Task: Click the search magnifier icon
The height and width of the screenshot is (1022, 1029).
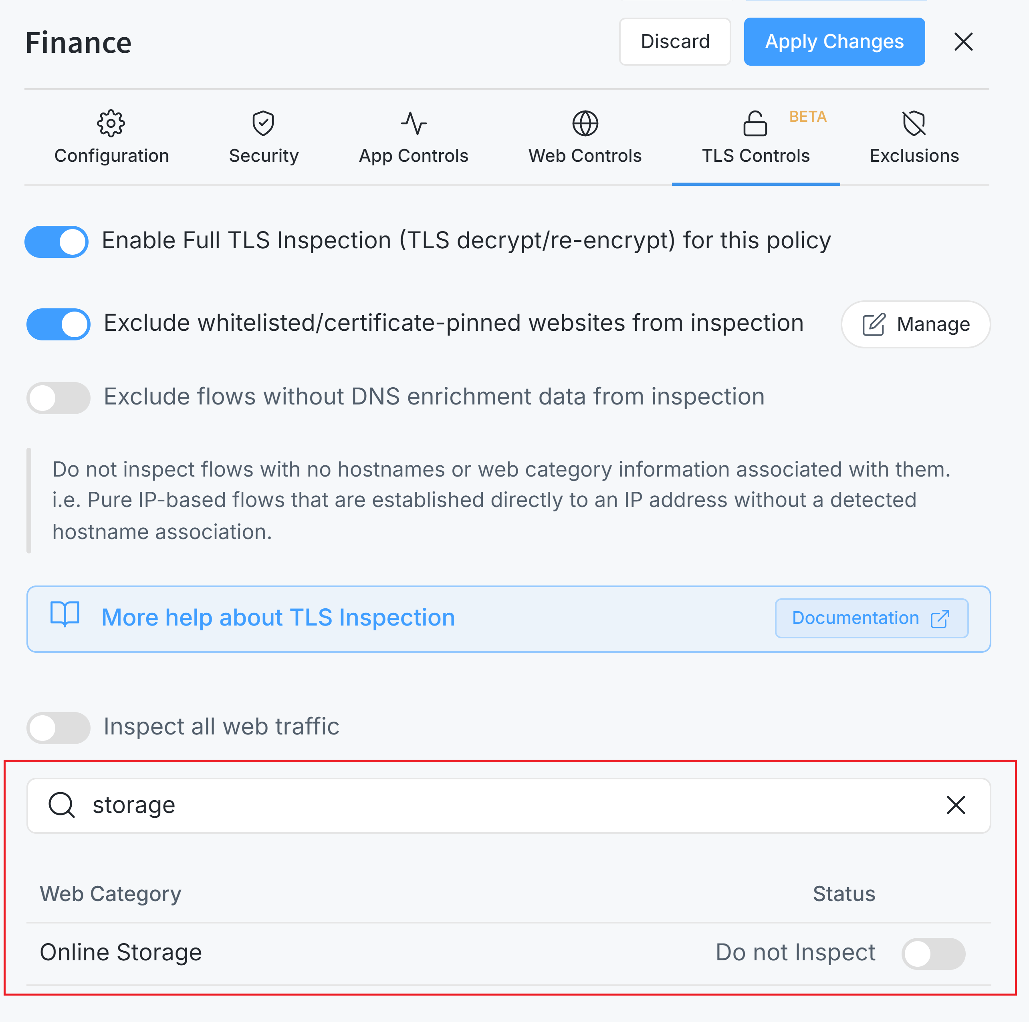Action: point(62,805)
